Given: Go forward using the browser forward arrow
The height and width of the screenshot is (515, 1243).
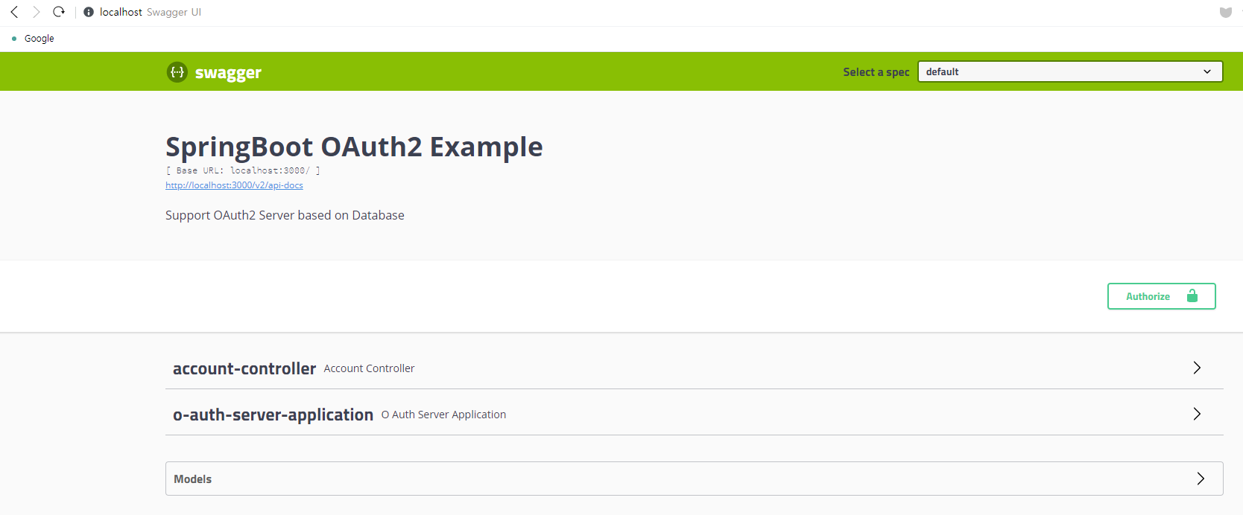Looking at the screenshot, I should pos(36,12).
